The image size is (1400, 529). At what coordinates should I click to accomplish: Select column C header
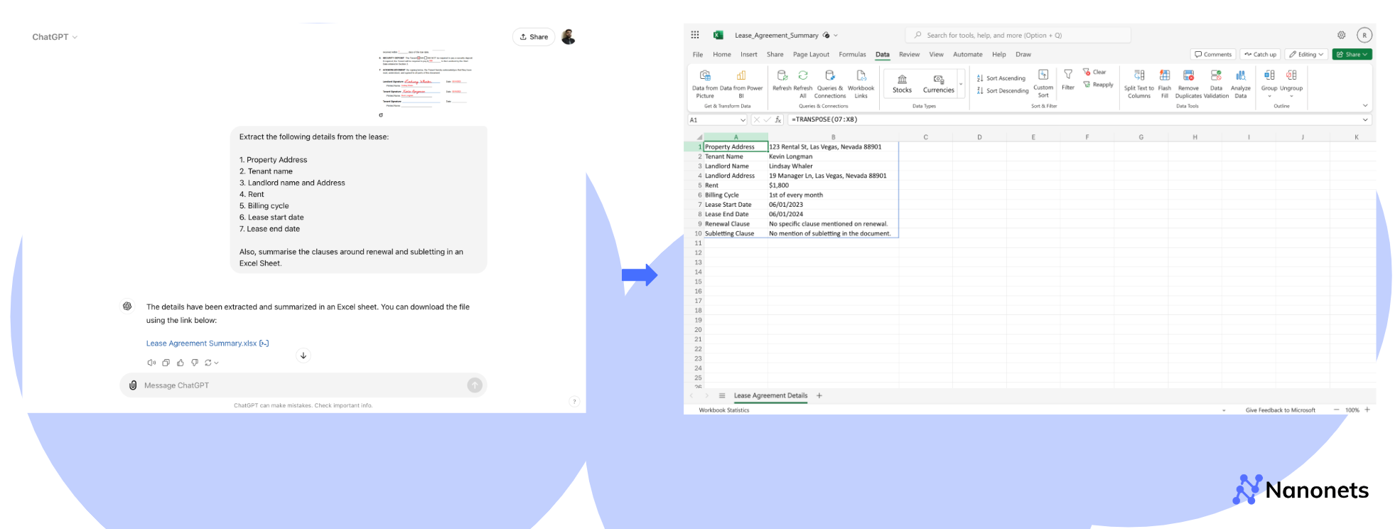[925, 137]
